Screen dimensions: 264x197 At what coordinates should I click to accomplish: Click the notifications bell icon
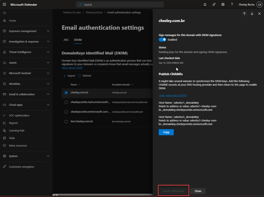click(205, 5)
